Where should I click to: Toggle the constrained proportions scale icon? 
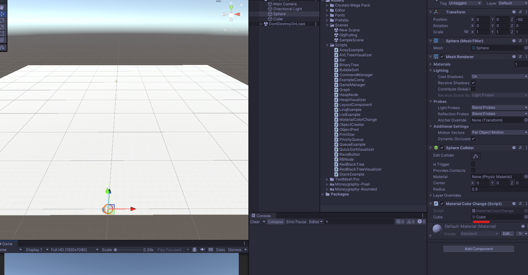tap(466, 32)
